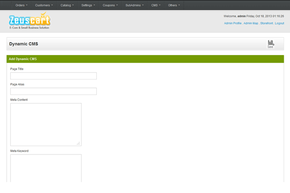Open the CMS navigation menu
Image resolution: width=290 pixels, height=193 pixels.
[156, 5]
